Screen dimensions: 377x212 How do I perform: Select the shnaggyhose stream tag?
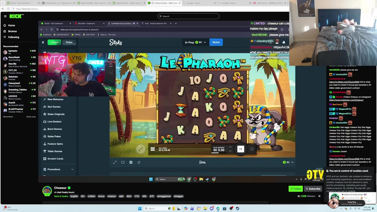pyautogui.click(x=164, y=196)
